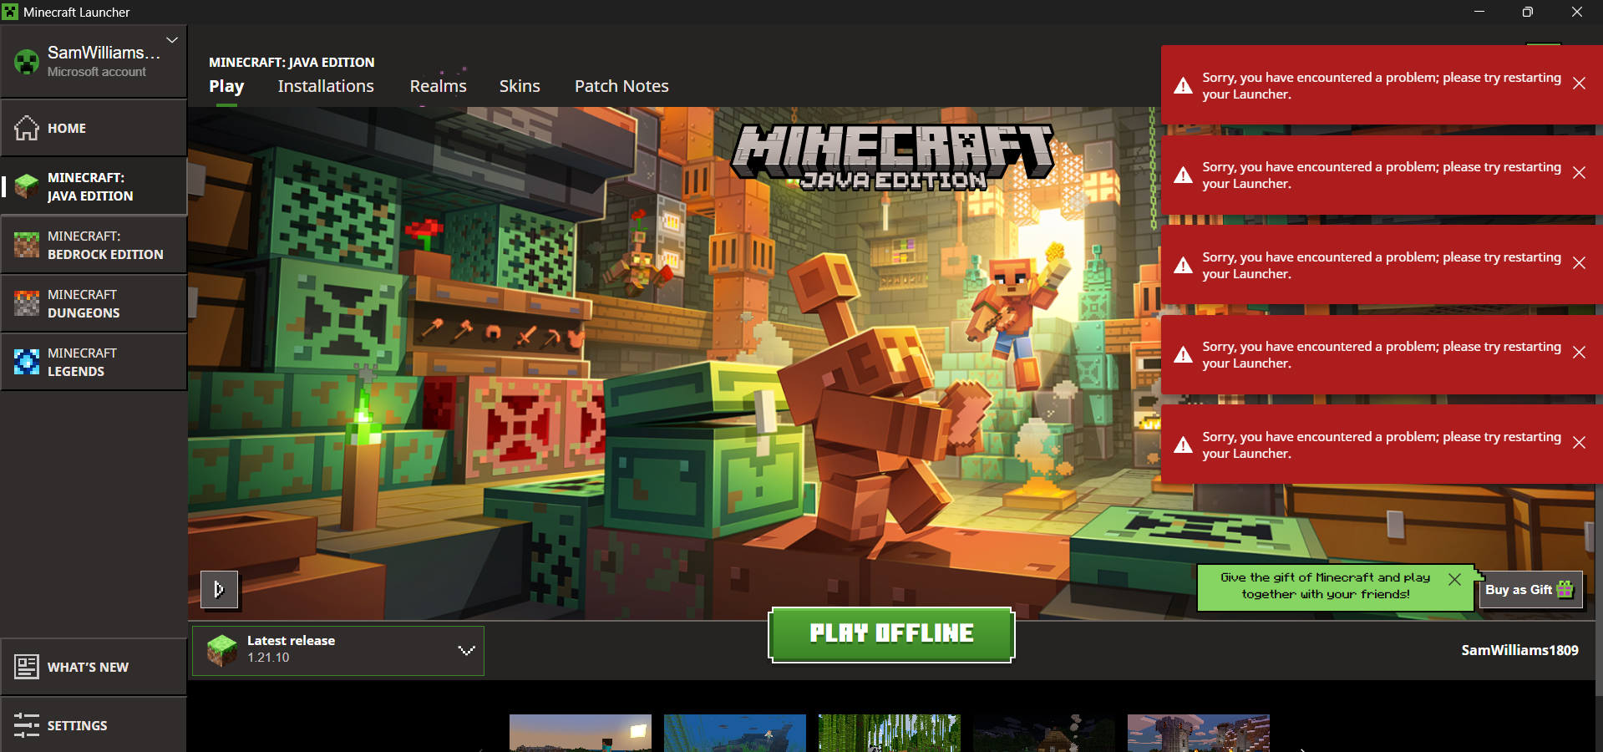
Task: Dismiss the bottom error notification
Action: pyautogui.click(x=1579, y=443)
